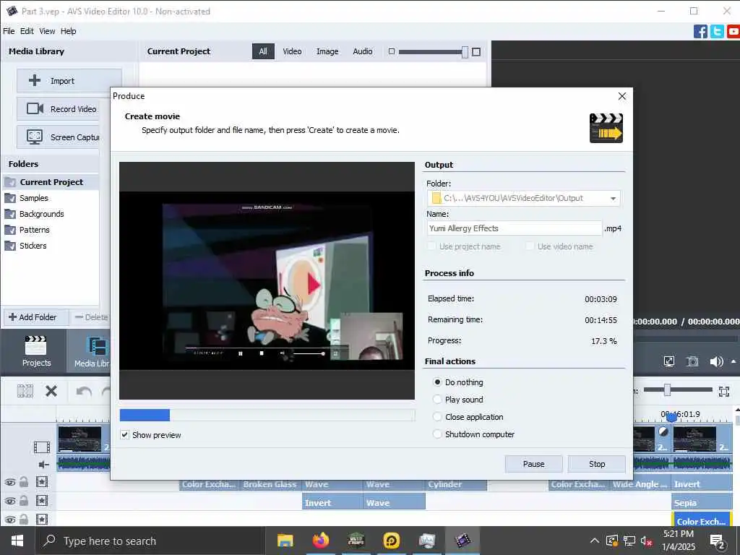740x555 pixels.
Task: Click the first effect track star icon
Action: 42,482
